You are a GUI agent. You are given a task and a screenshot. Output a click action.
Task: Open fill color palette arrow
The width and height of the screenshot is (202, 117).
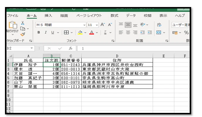point(85,33)
